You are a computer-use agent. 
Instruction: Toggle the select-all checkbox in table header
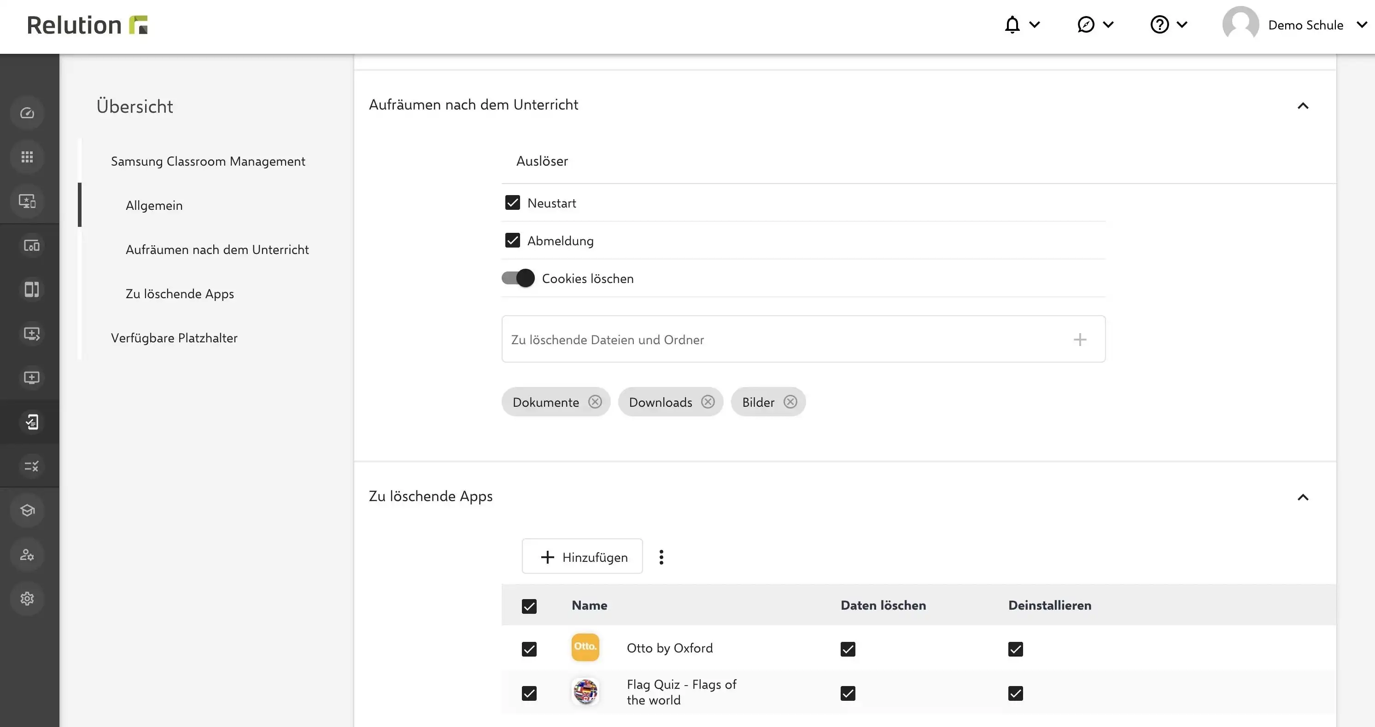[529, 606]
